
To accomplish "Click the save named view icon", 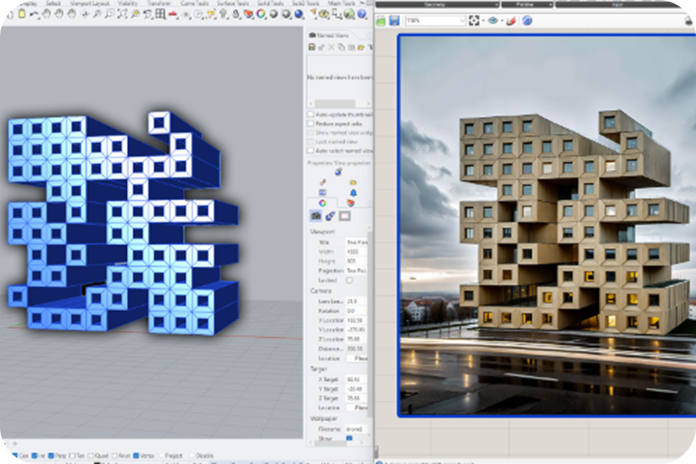I will tap(312, 47).
